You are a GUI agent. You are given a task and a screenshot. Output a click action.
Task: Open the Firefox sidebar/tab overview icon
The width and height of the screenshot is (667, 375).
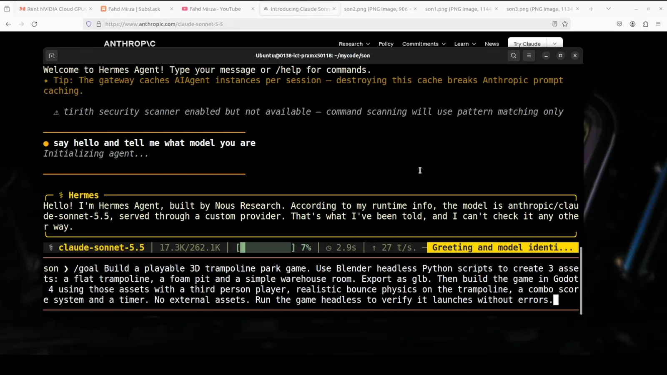click(x=7, y=9)
